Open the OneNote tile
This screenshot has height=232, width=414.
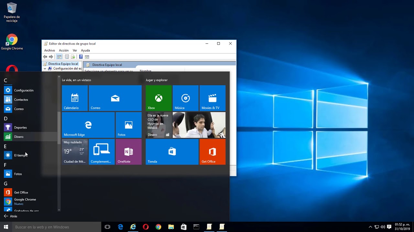pyautogui.click(x=129, y=152)
